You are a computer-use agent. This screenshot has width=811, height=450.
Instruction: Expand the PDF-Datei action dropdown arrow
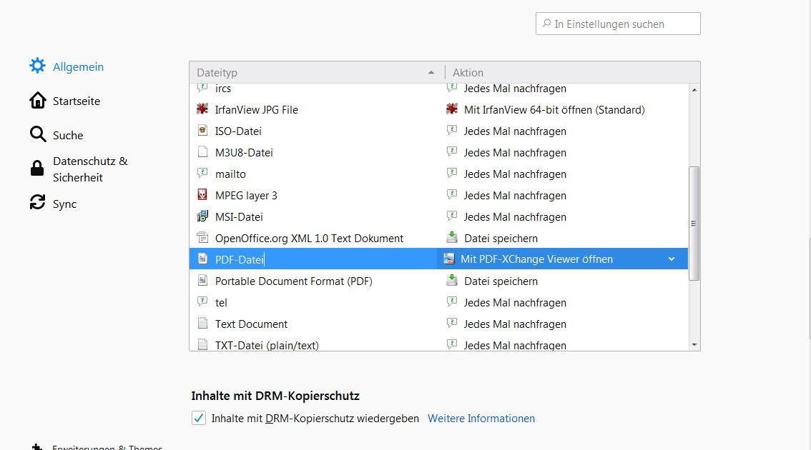point(672,259)
